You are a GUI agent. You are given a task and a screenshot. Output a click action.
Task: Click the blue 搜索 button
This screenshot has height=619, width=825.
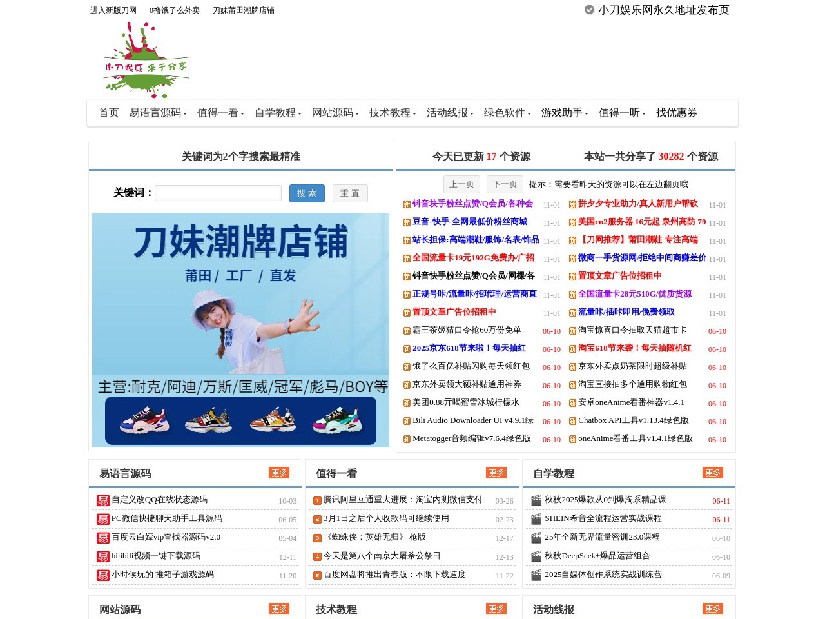[307, 193]
